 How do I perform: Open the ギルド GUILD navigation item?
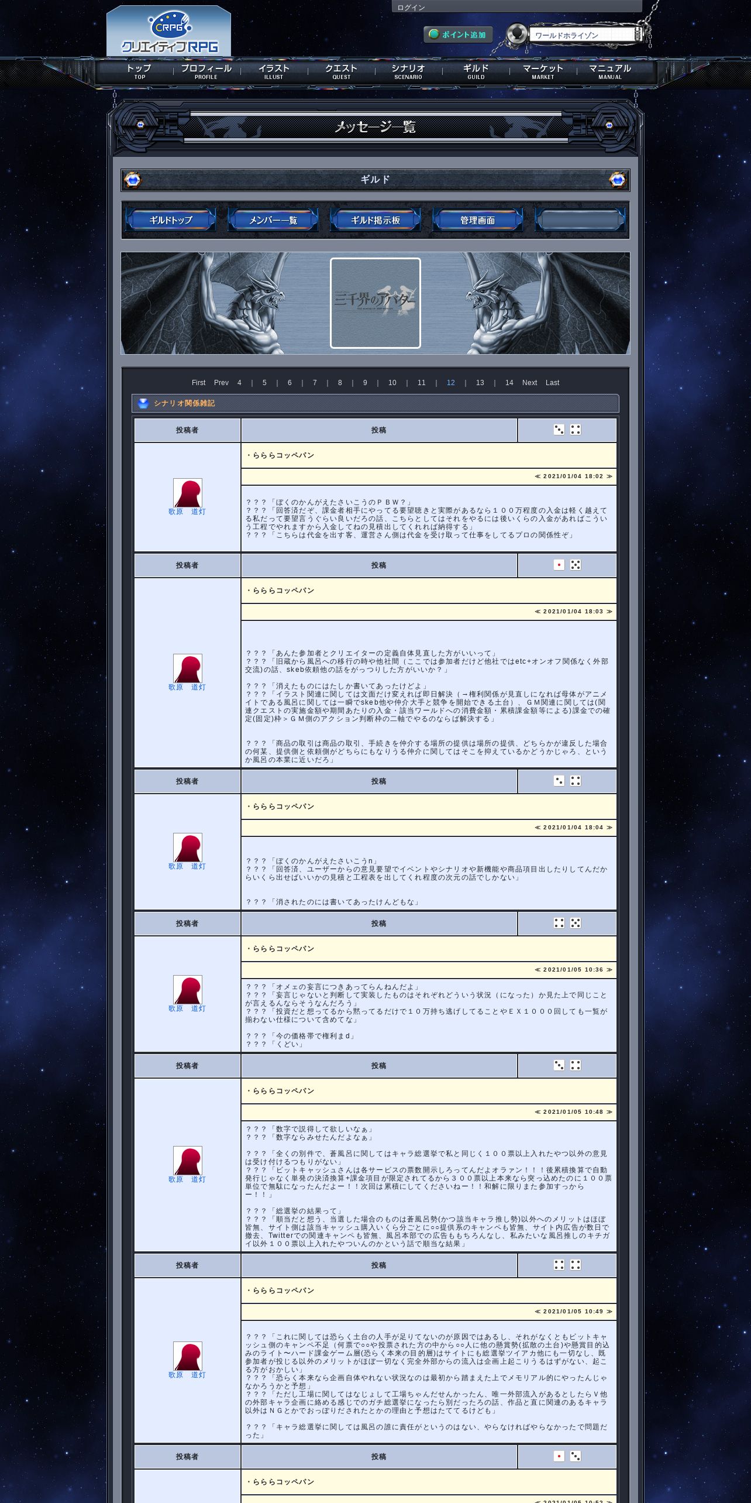point(476,71)
